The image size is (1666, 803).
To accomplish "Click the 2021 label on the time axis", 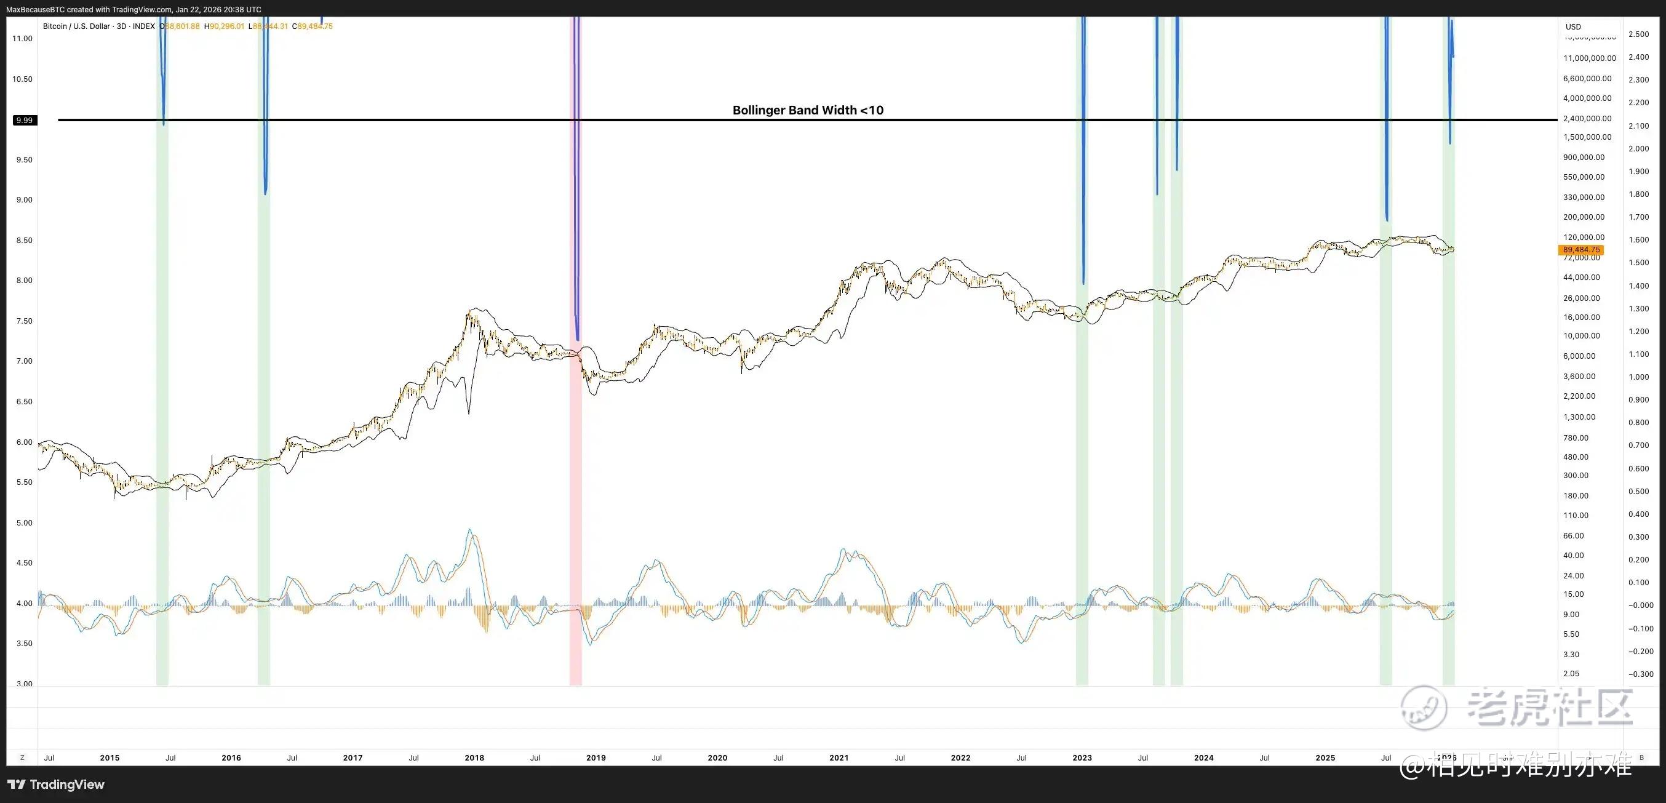I will pos(839,757).
